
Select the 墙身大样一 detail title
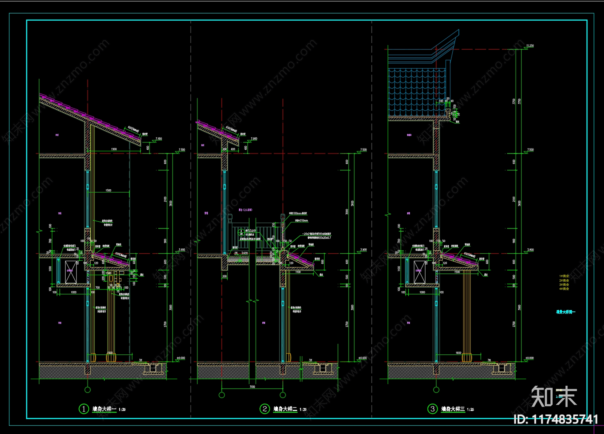pyautogui.click(x=104, y=409)
